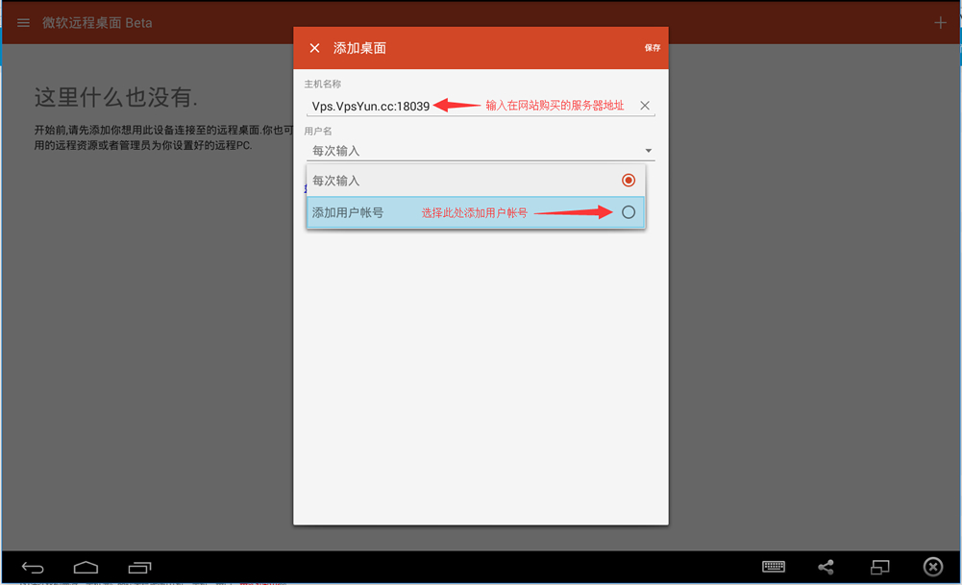Click the 微软远程桌面 Beta app title
Image resolution: width=962 pixels, height=585 pixels.
tap(97, 22)
